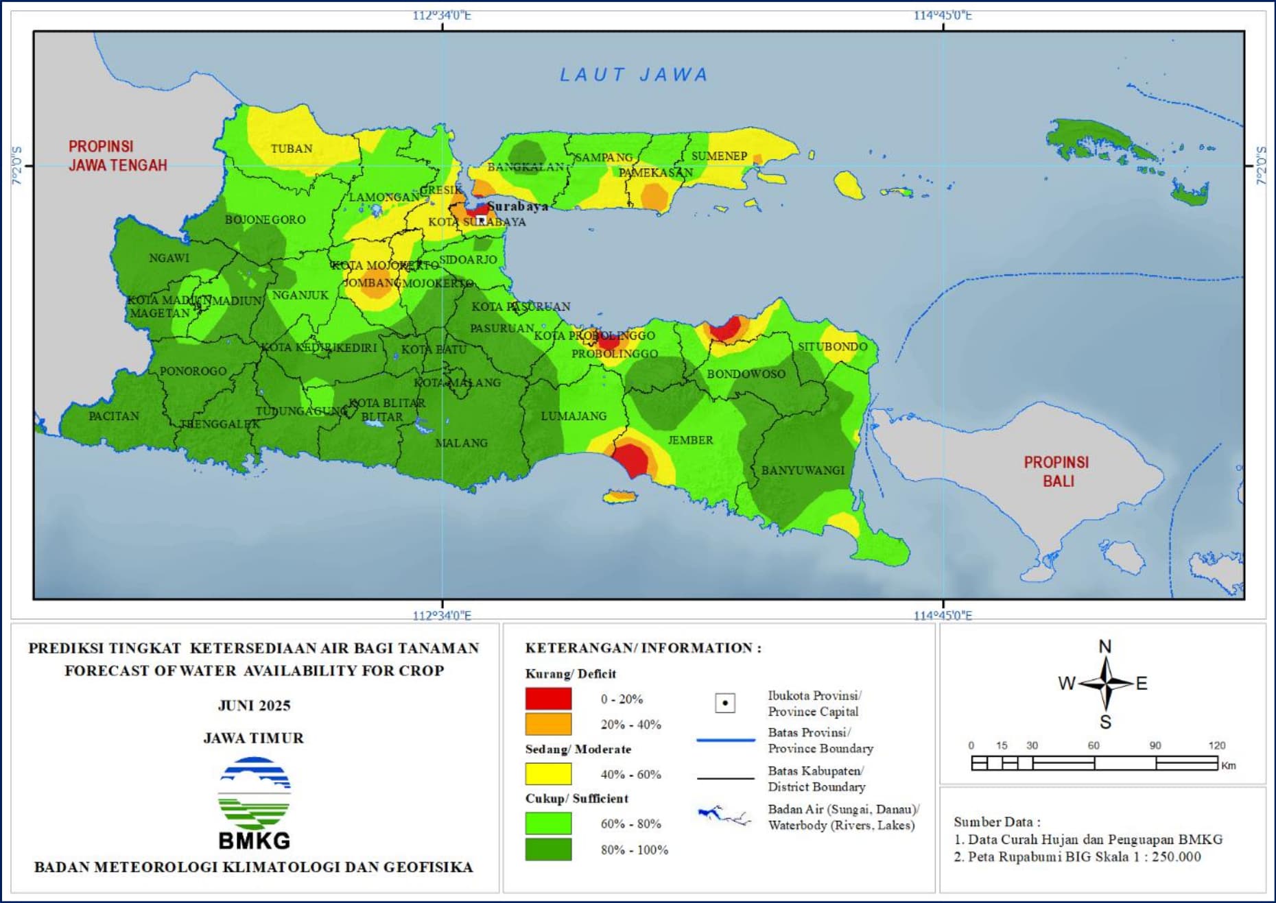Click the Sedang/ Moderate legend heading
The width and height of the screenshot is (1276, 903).
tap(578, 749)
